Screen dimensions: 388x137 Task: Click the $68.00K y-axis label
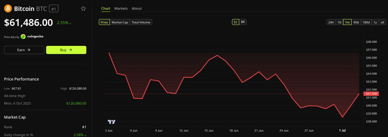tap(371, 42)
